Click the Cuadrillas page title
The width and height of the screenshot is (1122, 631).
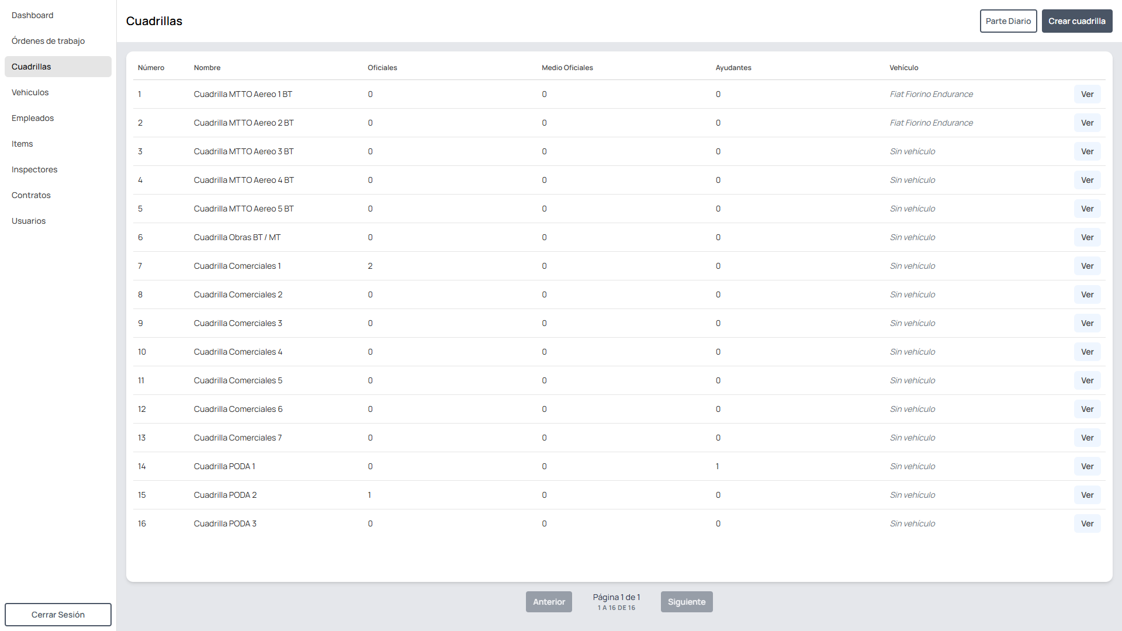pyautogui.click(x=154, y=21)
